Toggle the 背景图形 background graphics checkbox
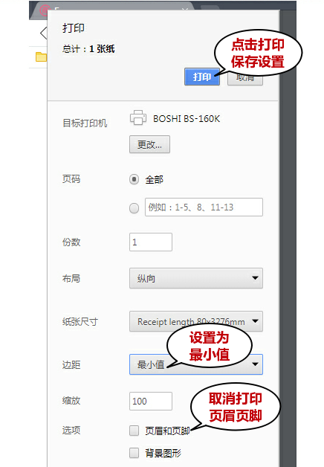Image resolution: width=324 pixels, height=467 pixels. [134, 453]
